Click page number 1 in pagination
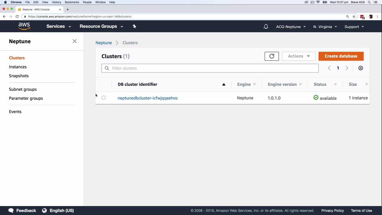382x215 pixels. pos(338,68)
